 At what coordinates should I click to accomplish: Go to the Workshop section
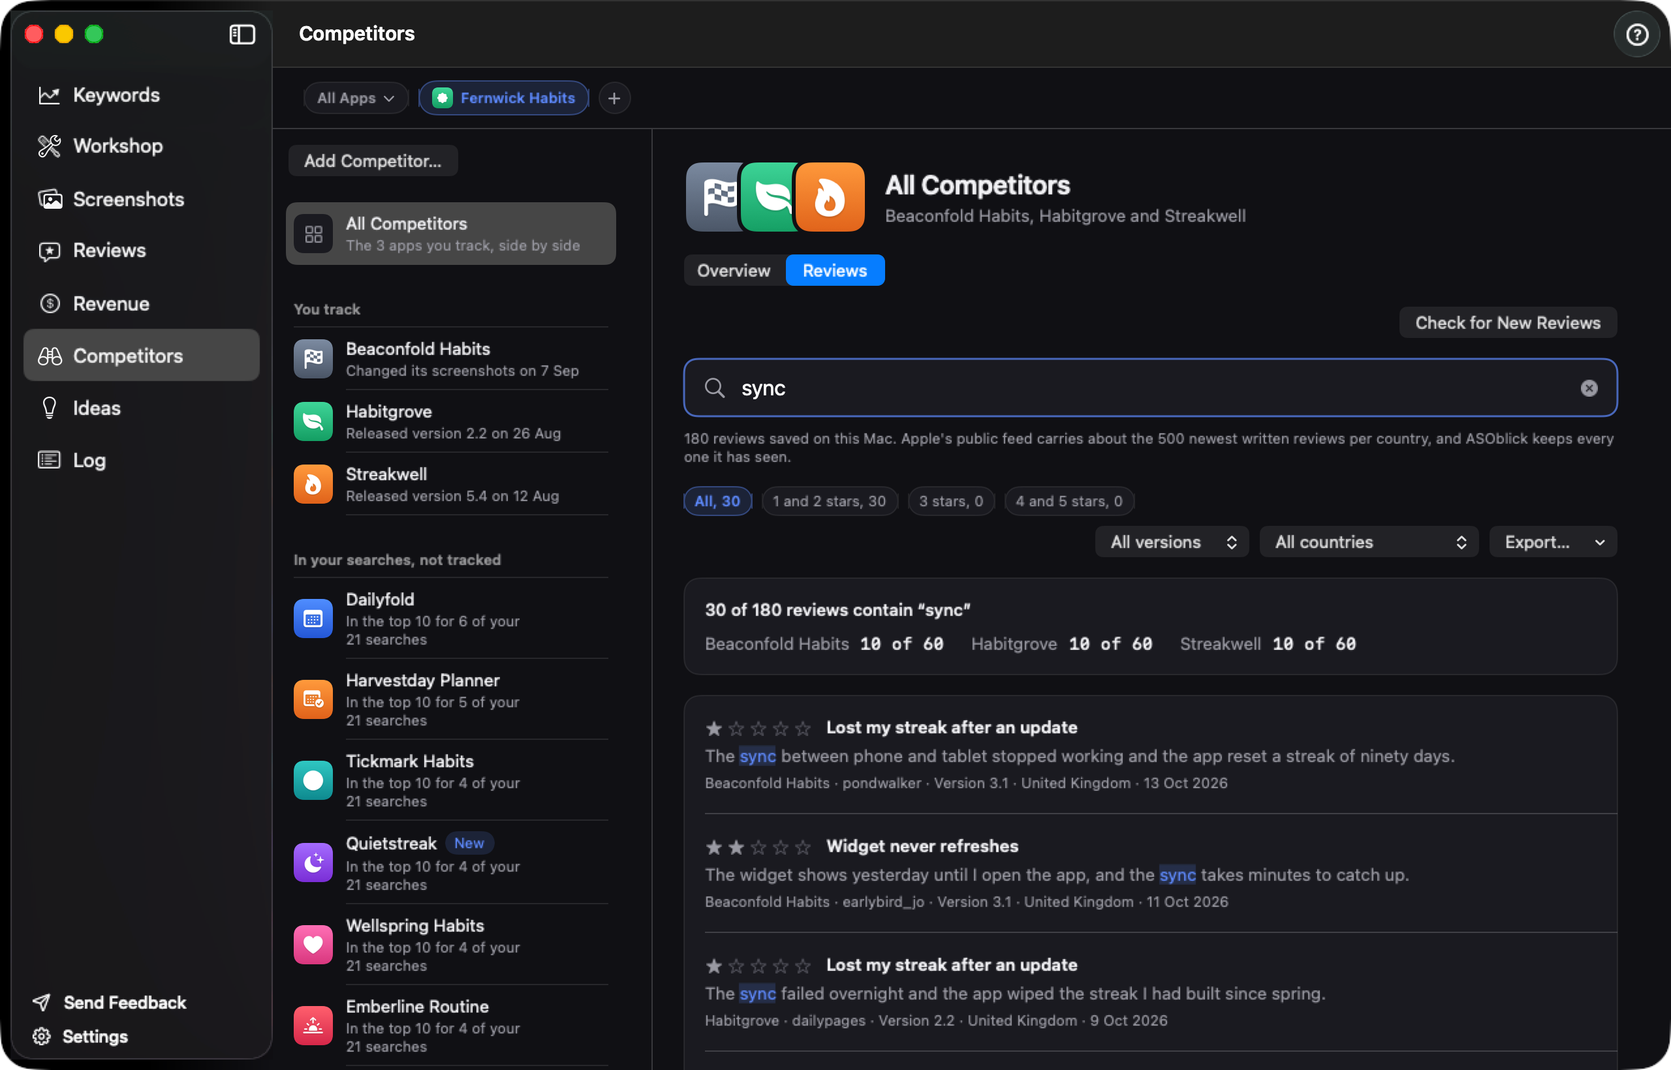141,146
